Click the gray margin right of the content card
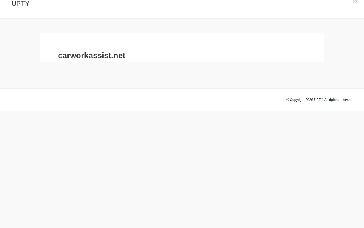This screenshot has height=228, width=364. point(344,48)
